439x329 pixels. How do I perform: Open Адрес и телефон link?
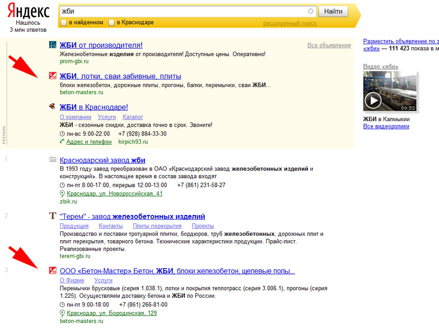[89, 142]
